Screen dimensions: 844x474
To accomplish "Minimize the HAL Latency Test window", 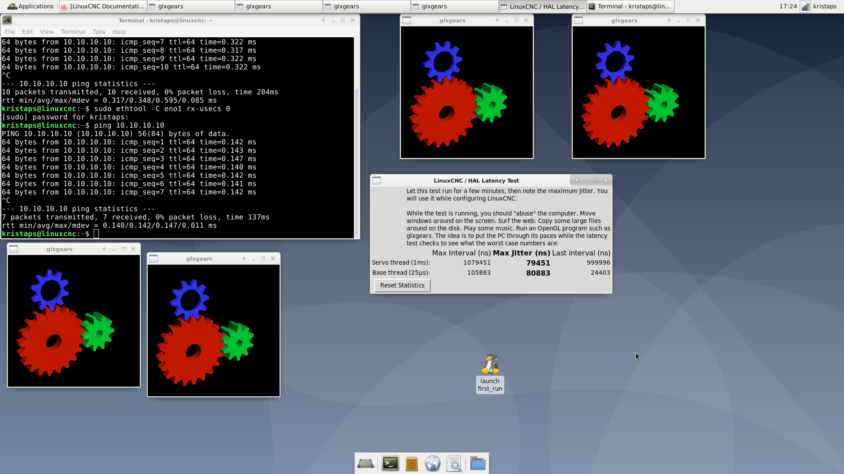I will (x=586, y=180).
